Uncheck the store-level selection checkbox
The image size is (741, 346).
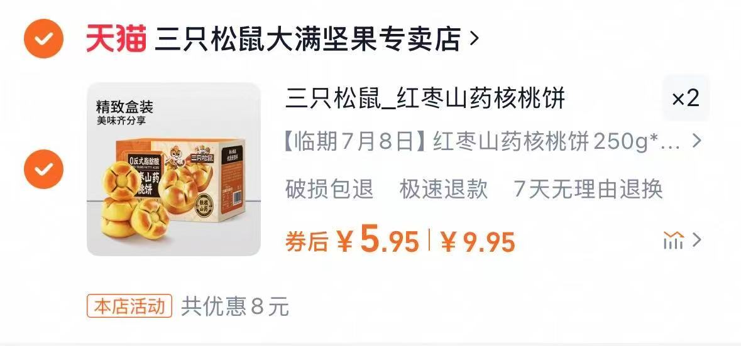(x=43, y=39)
